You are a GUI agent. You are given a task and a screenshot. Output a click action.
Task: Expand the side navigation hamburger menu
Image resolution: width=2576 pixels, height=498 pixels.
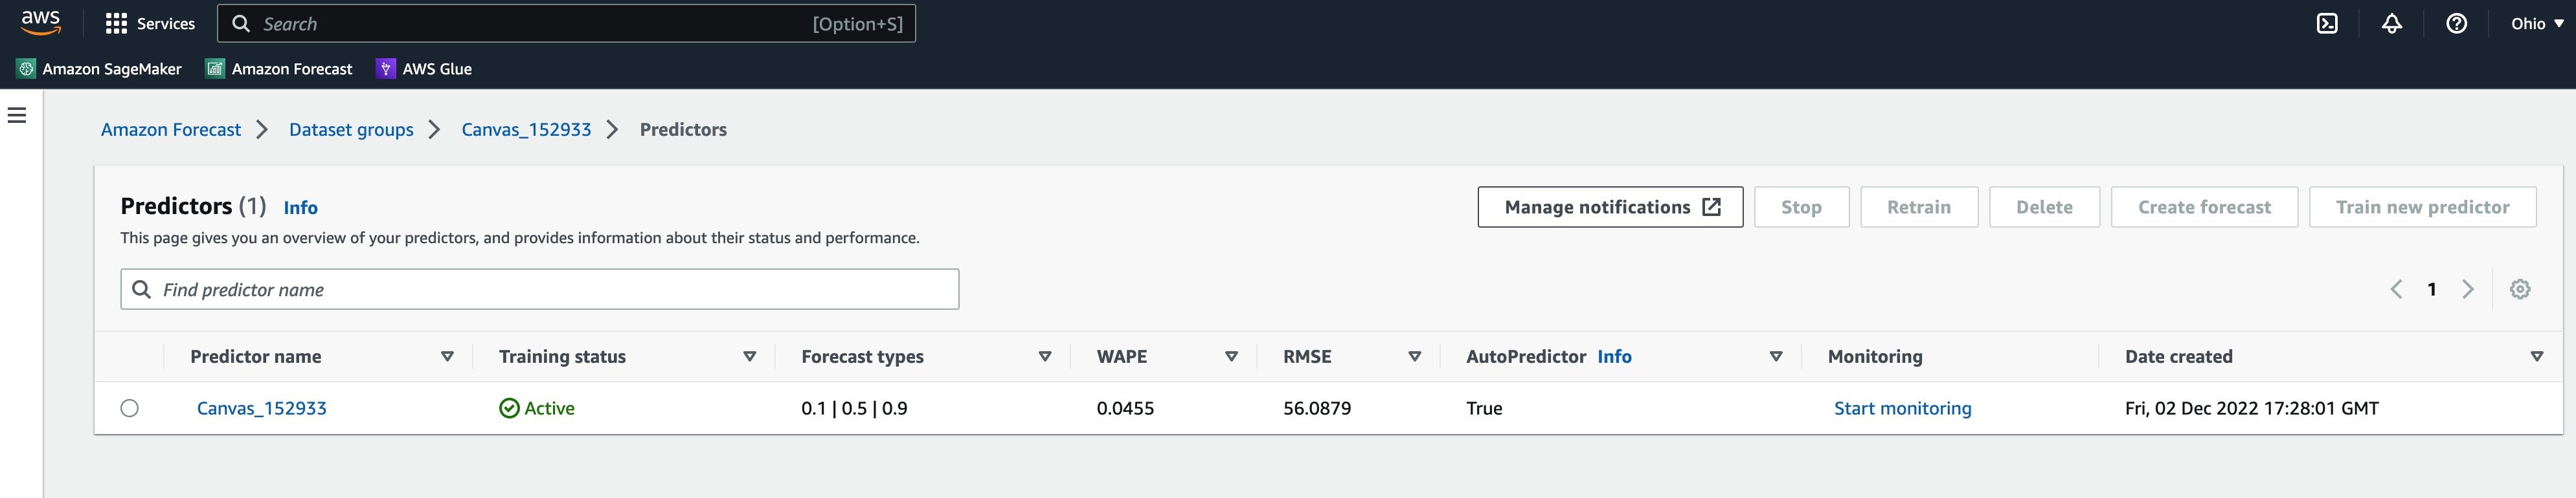[x=17, y=114]
